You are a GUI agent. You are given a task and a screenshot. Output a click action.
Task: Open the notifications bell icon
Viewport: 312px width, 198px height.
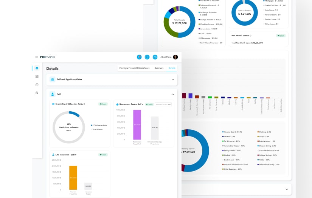pos(139,57)
